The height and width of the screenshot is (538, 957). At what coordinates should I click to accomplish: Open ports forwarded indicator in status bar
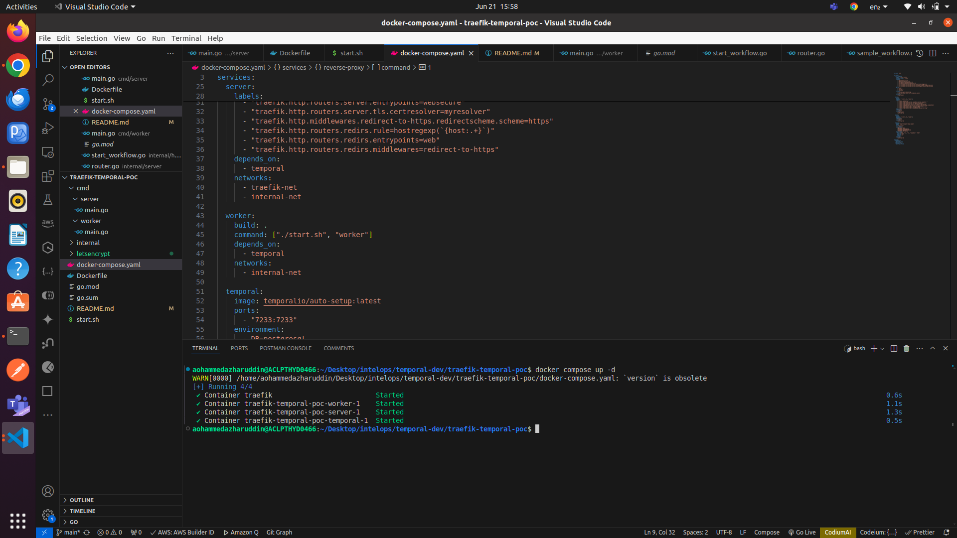(136, 532)
